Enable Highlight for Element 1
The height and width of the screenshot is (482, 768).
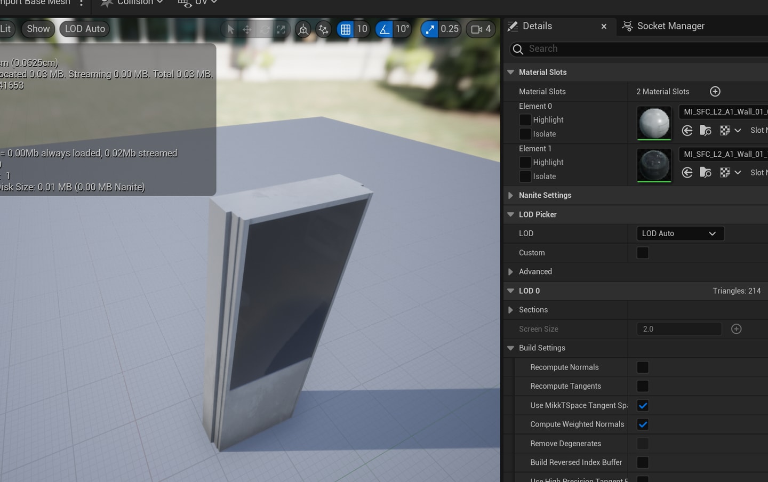[x=525, y=162]
